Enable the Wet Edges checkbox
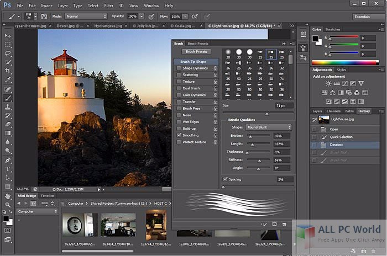 179,122
